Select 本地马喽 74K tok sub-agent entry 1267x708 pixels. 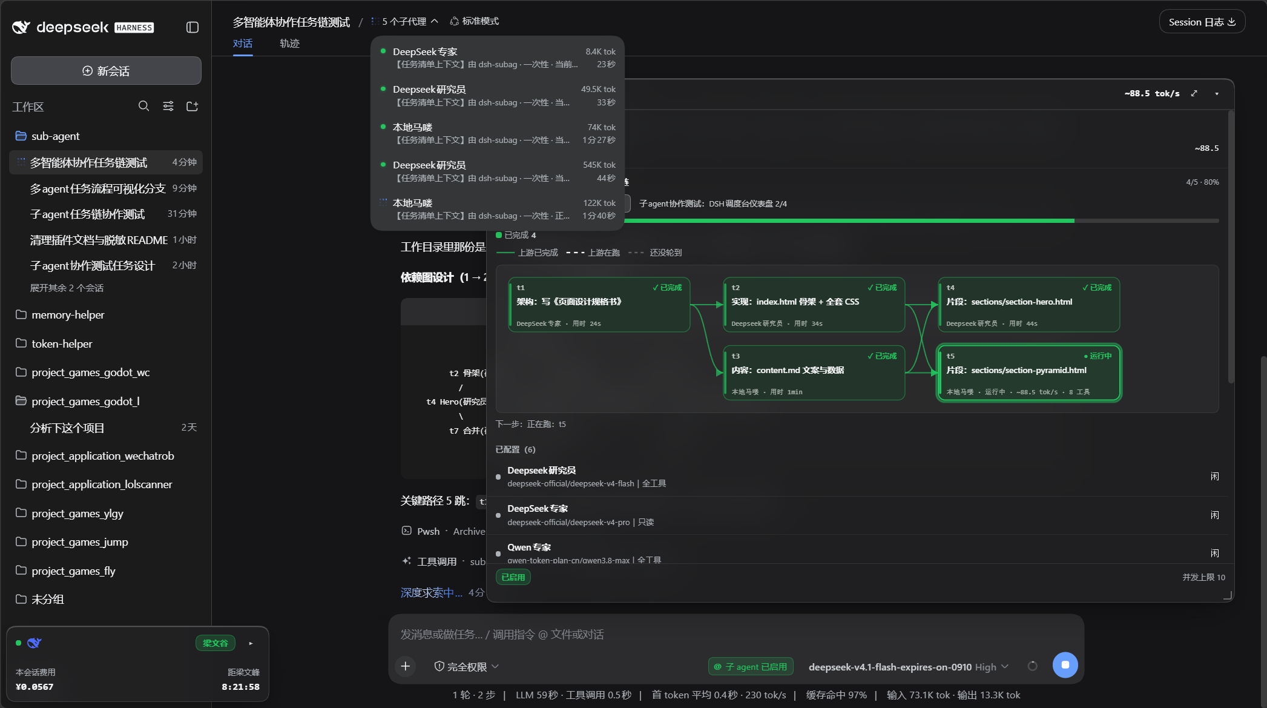498,133
